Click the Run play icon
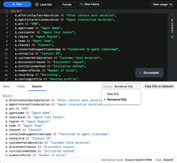Viewport: 177px width, 163px height. [x=14, y=4]
